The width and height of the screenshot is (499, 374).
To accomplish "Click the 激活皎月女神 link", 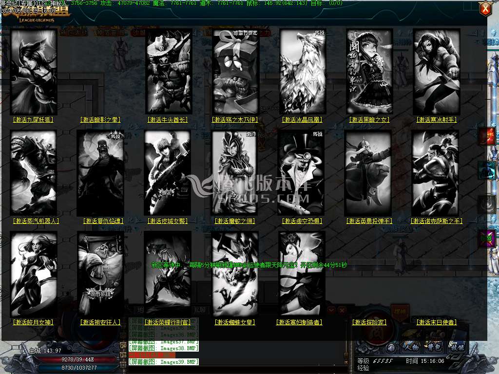I will click(33, 322).
